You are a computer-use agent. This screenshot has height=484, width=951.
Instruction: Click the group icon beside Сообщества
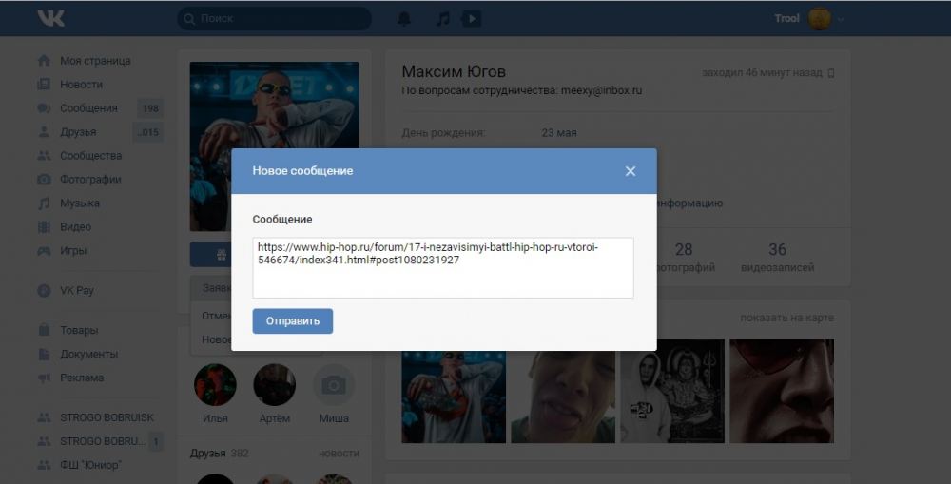(44, 155)
